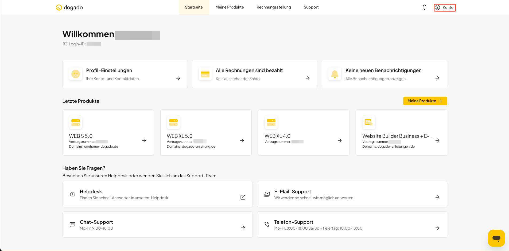Click the smiley icon of Profil-Einstellungen
Screen dimensions: 509x251
[x=76, y=74]
